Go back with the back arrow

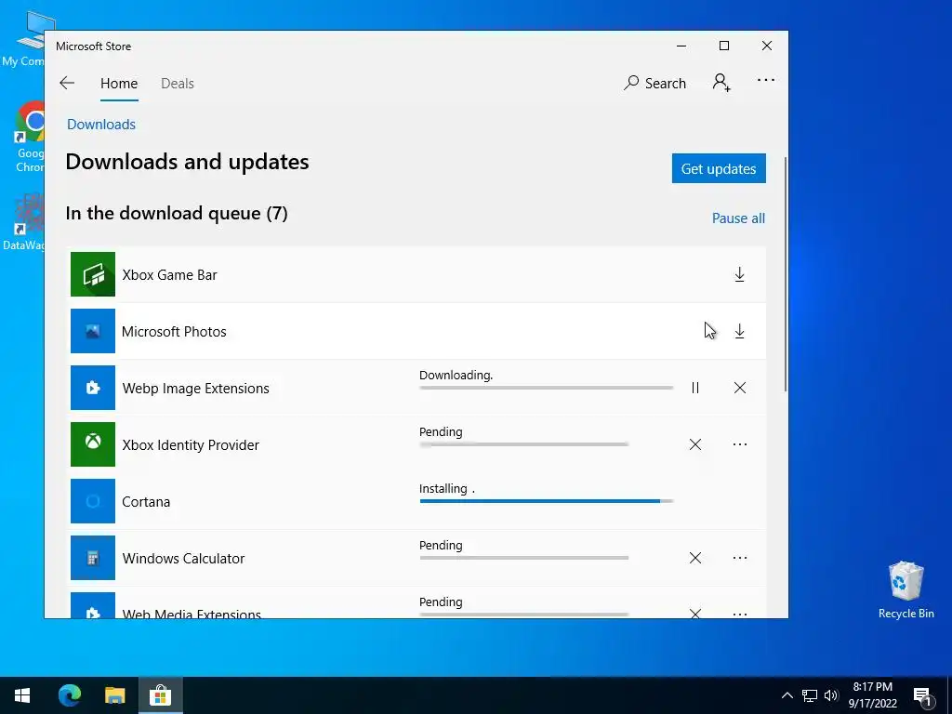[x=67, y=83]
